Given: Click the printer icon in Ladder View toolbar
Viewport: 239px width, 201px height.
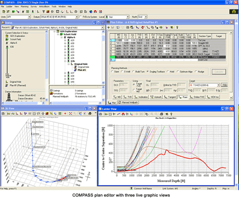Looking at the screenshot, I should [161, 114].
